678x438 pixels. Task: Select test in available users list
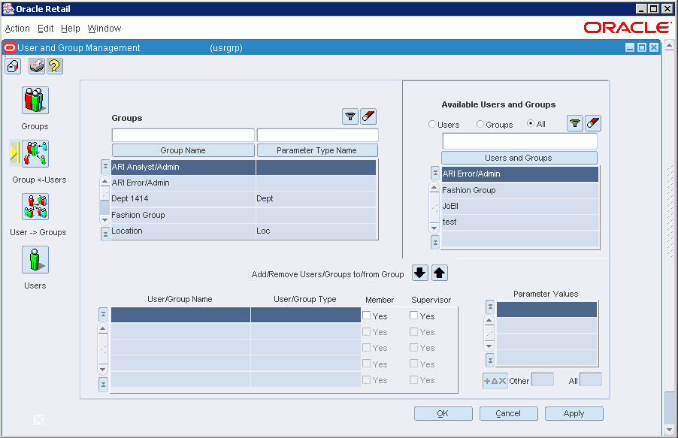coord(519,222)
